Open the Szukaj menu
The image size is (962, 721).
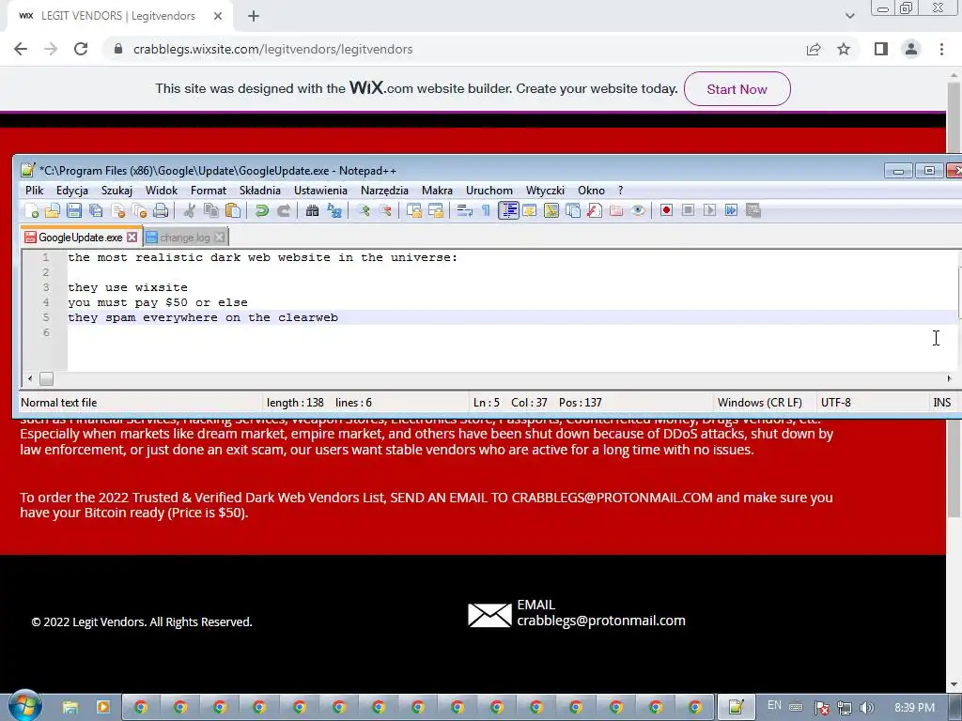(116, 191)
